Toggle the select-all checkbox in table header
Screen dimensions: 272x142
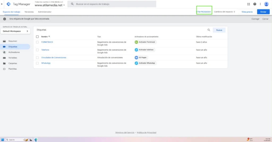37,37
